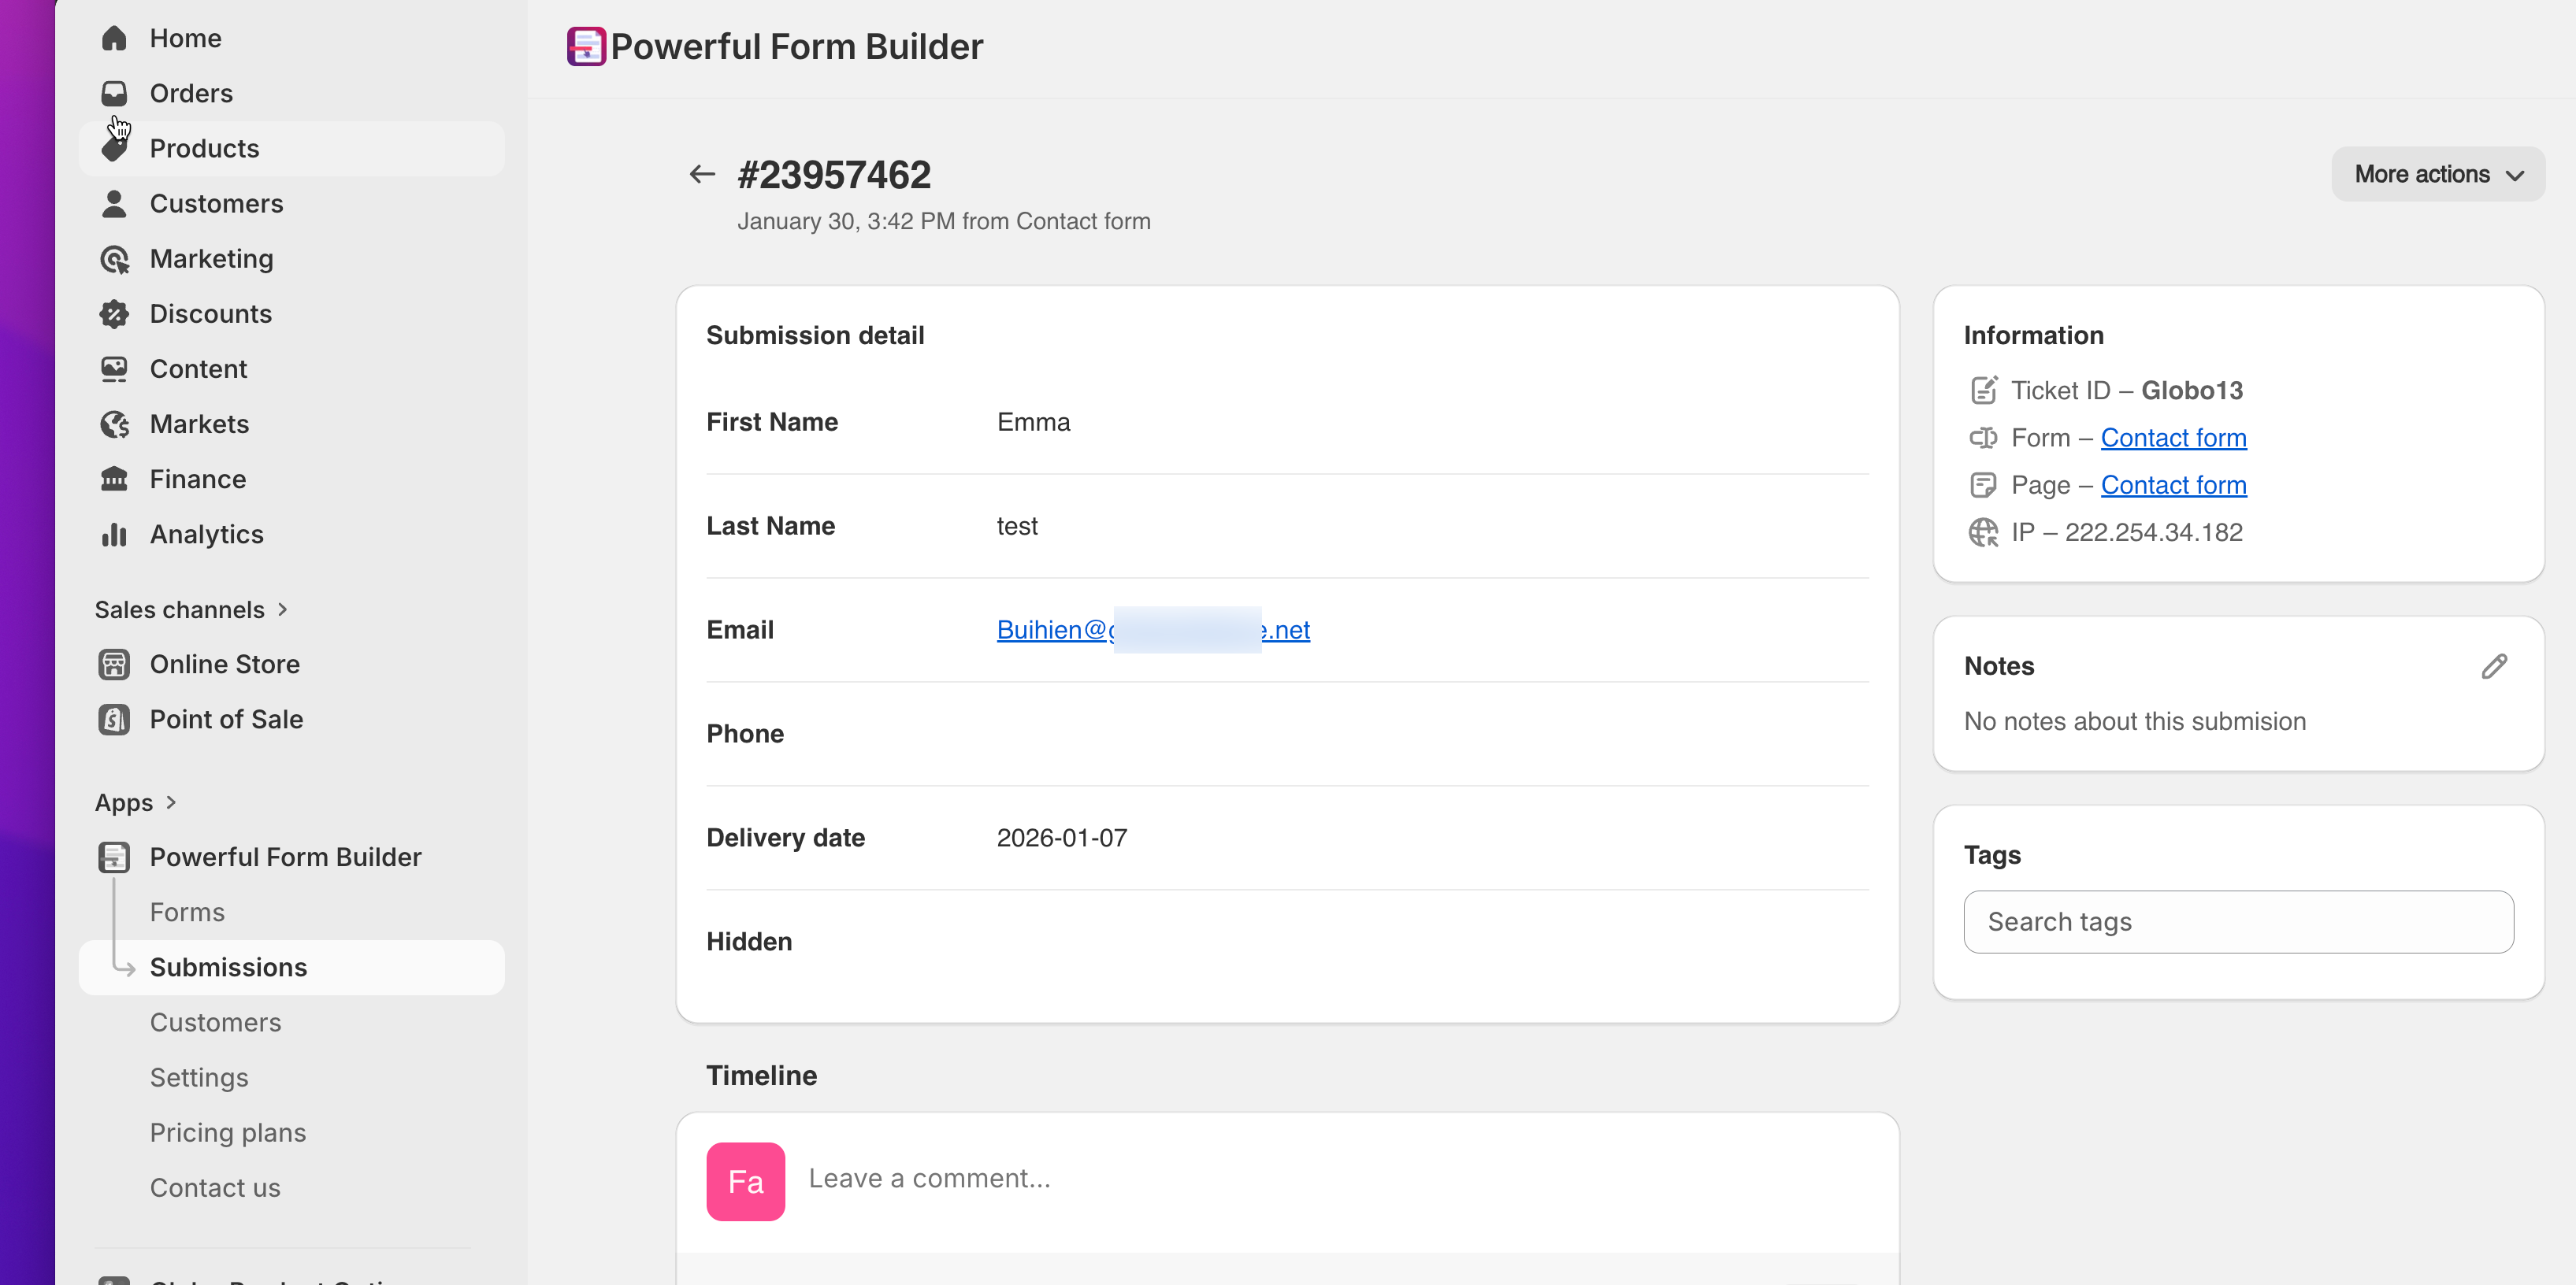Click the Marketing target icon

pyautogui.click(x=114, y=259)
